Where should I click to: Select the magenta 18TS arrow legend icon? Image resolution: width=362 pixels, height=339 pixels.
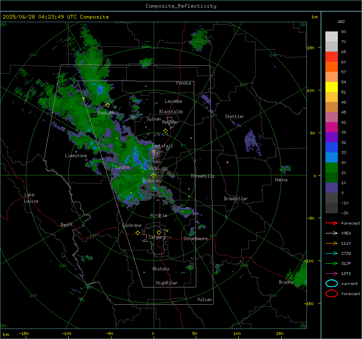(331, 274)
